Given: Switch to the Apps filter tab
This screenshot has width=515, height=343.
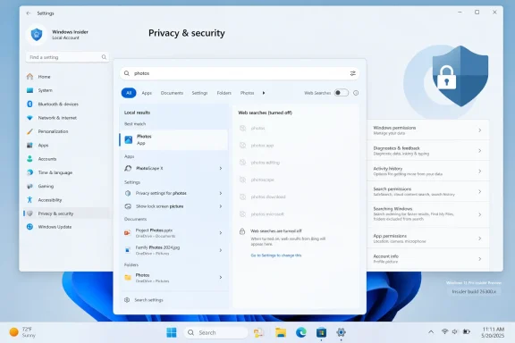Looking at the screenshot, I should pyautogui.click(x=147, y=93).
